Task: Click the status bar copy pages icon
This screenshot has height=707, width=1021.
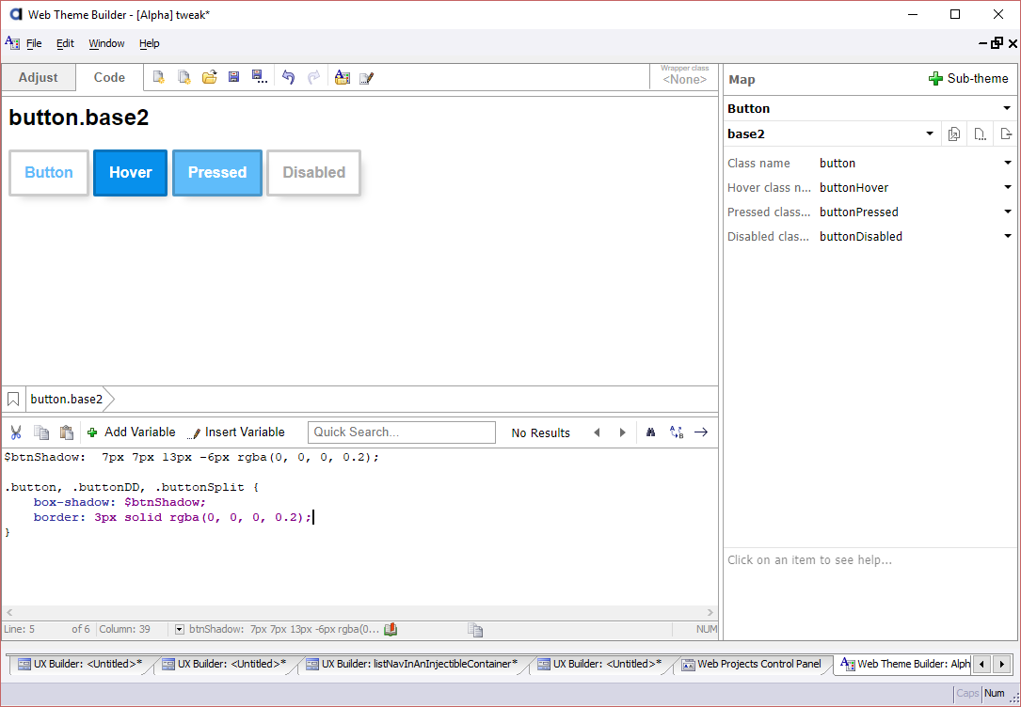Action: click(475, 630)
